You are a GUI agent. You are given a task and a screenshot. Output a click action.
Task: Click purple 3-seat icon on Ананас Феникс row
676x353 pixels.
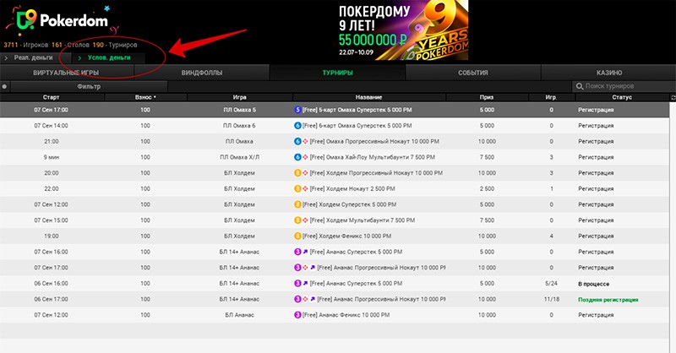point(297,314)
